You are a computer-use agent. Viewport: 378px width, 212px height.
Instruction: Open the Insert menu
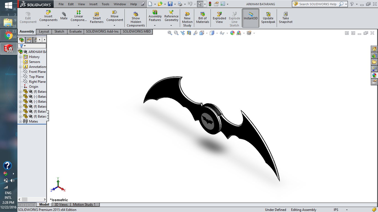coord(93,4)
